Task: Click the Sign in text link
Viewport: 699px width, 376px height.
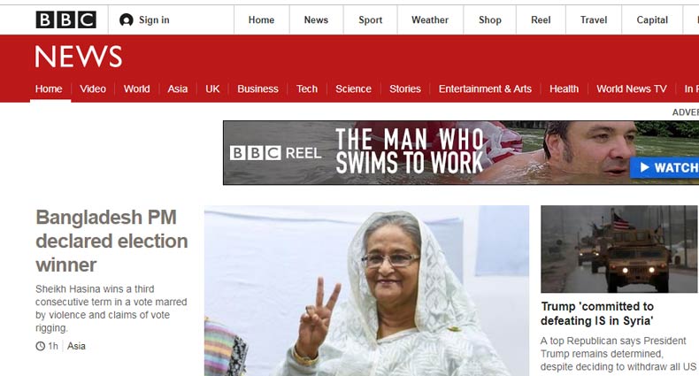Action: [154, 20]
